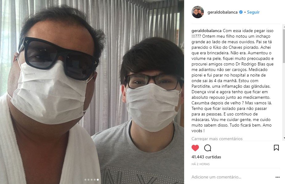
Task: Load more comments with Carregar mais comentários
Action: click(x=217, y=139)
